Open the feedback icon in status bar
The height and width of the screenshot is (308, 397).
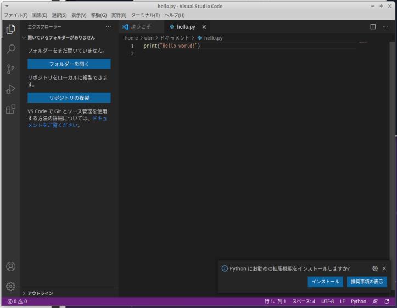click(x=375, y=301)
